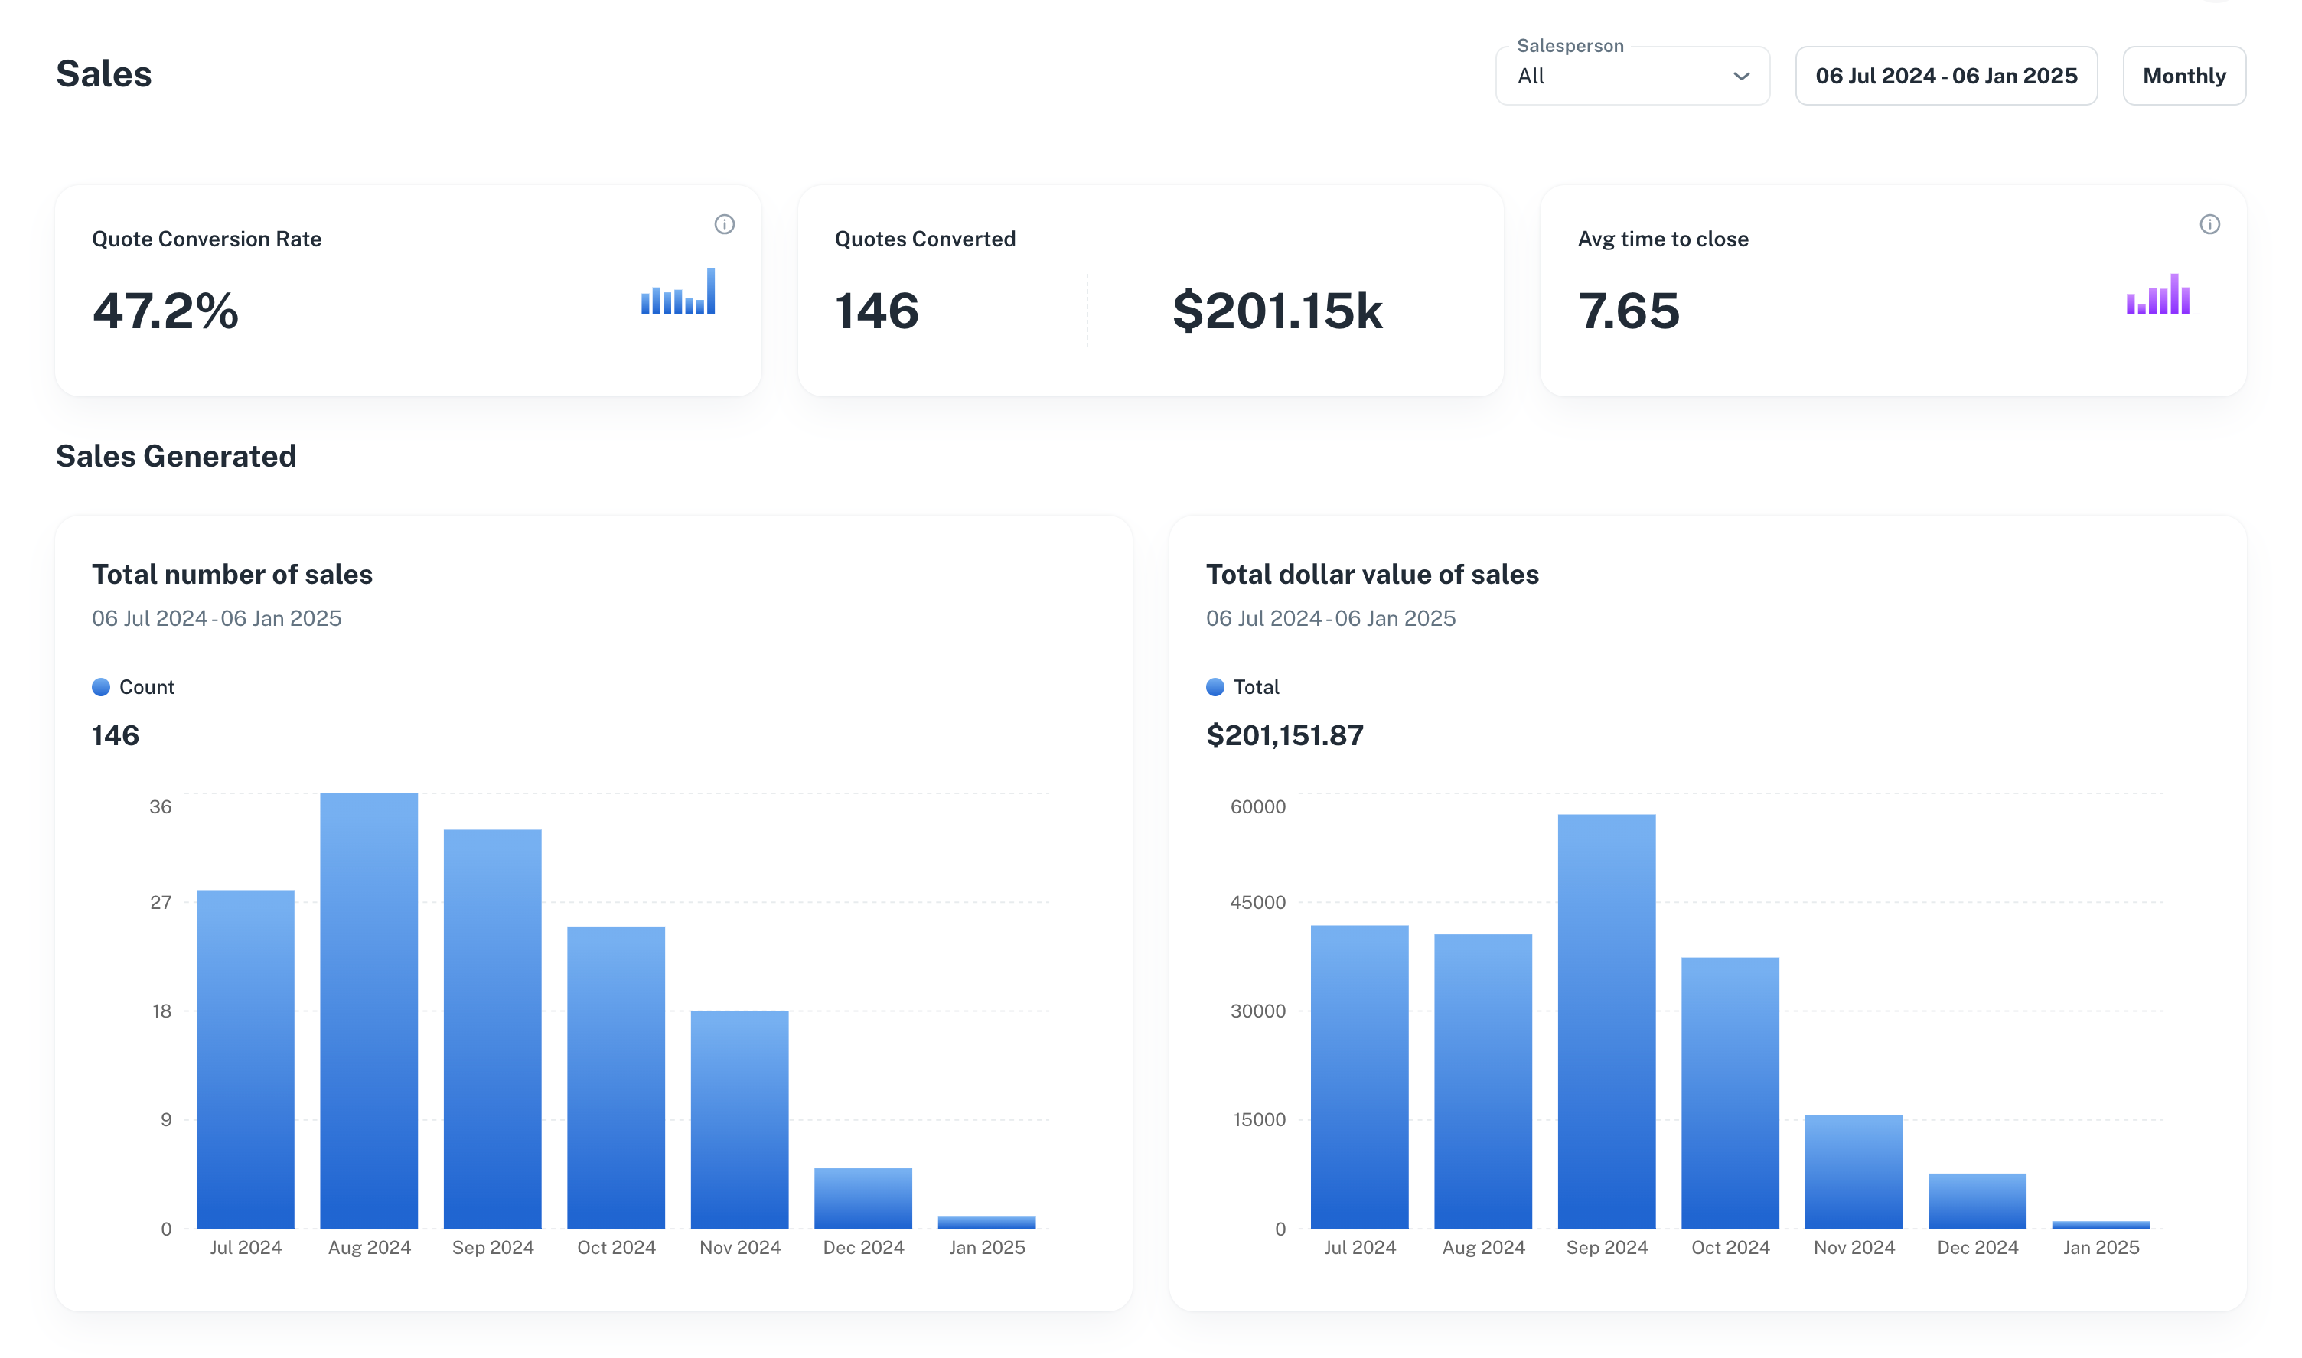Click the $201.15k converted value
The image size is (2302, 1358).
click(x=1277, y=311)
